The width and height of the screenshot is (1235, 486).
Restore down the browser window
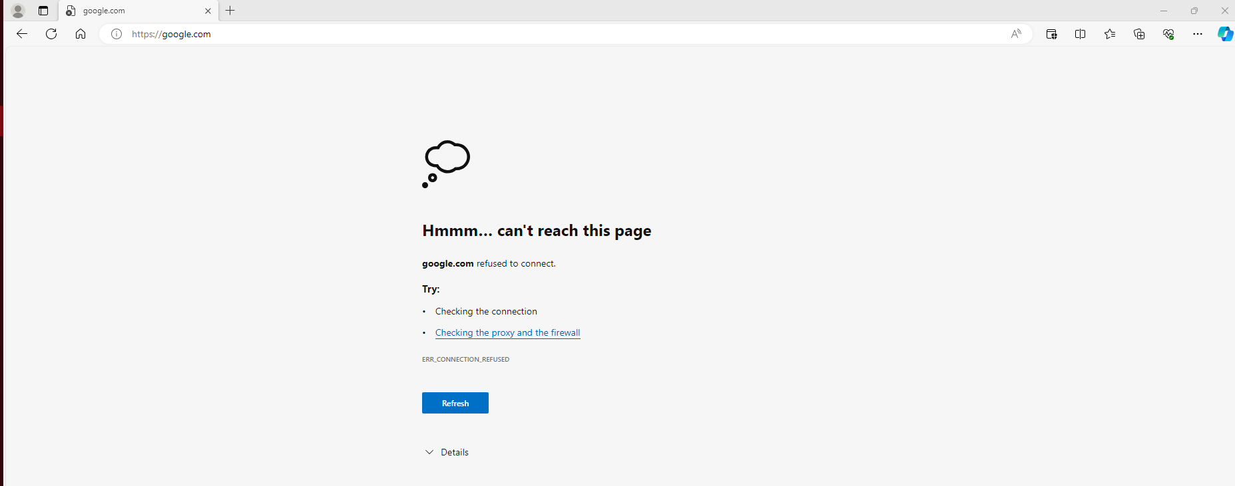[1194, 11]
